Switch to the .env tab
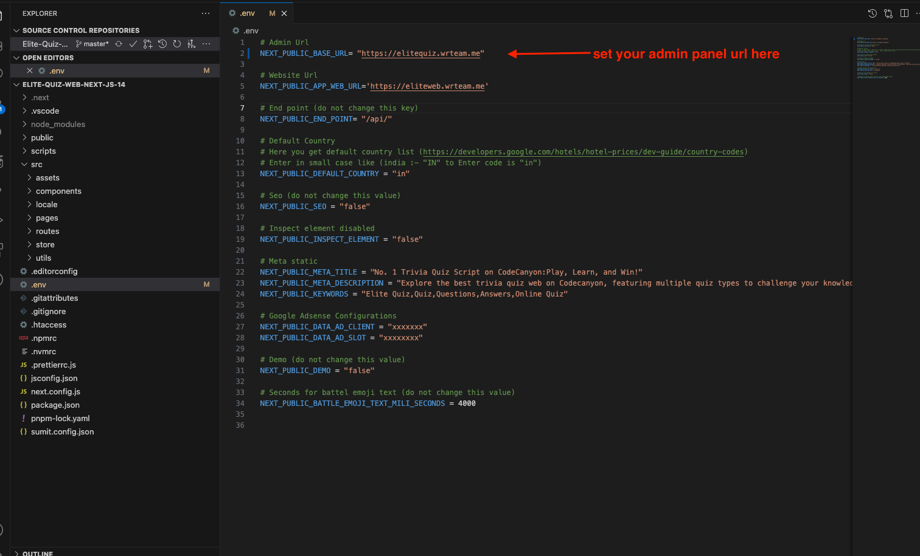The image size is (920, 556). click(246, 13)
